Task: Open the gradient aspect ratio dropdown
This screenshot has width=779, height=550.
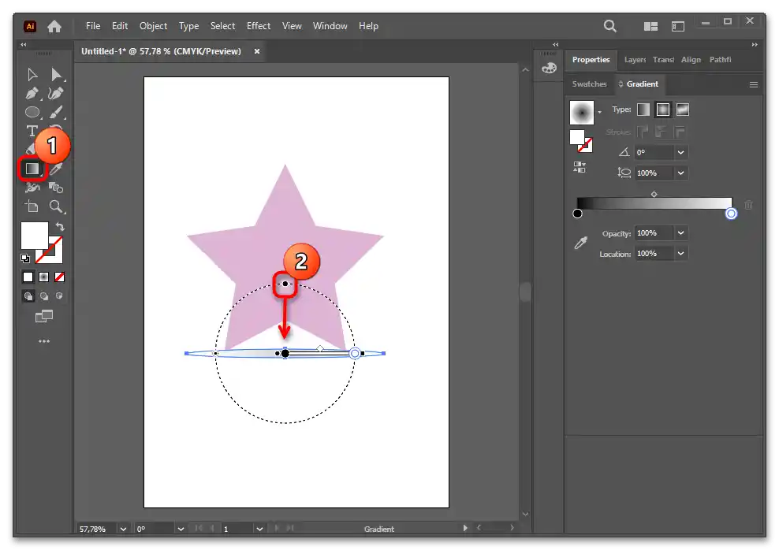Action: tap(680, 173)
